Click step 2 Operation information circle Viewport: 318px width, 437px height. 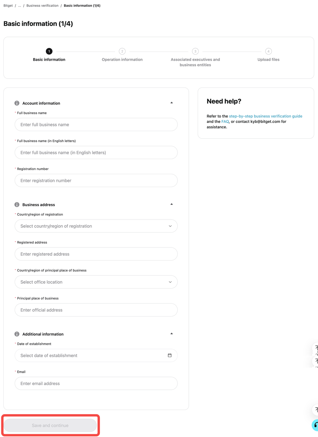(122, 51)
